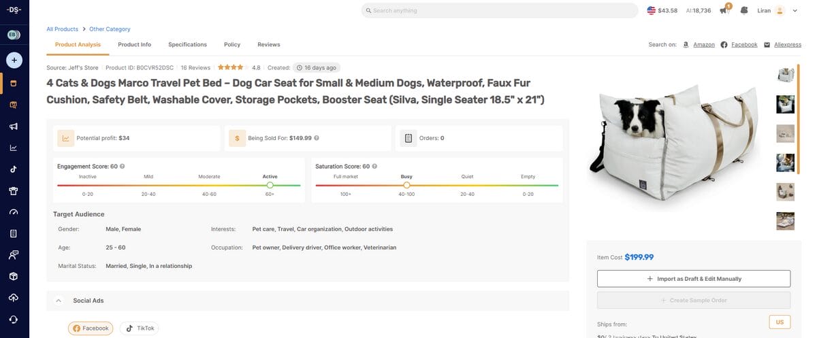
Task: Click the search anything field
Action: coord(500,10)
